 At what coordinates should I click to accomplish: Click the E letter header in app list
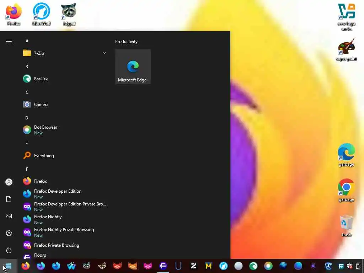[27, 144]
